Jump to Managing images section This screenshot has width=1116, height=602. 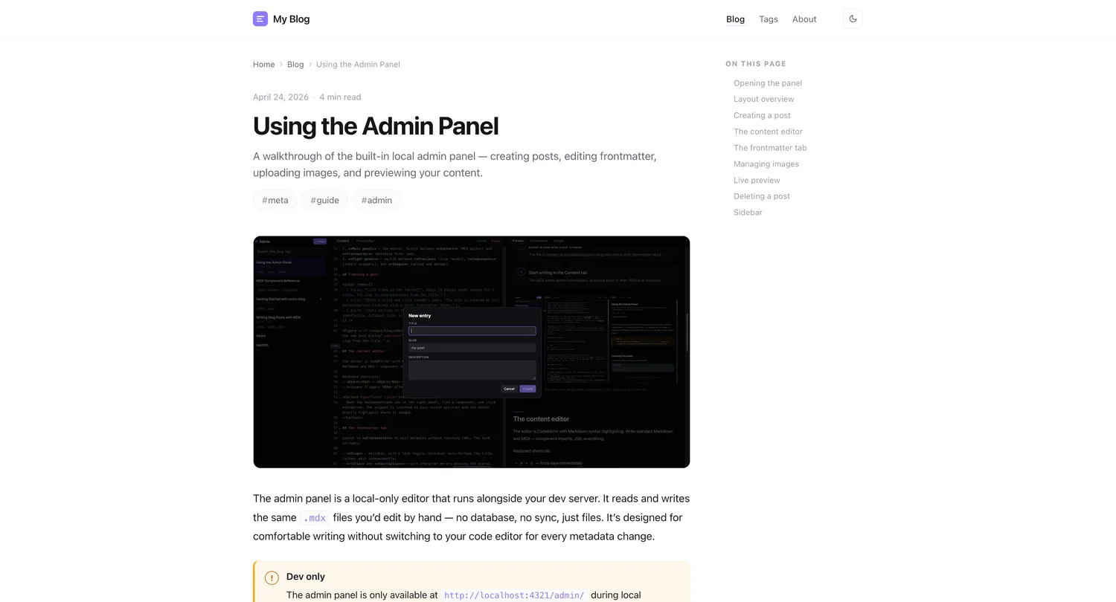point(766,164)
